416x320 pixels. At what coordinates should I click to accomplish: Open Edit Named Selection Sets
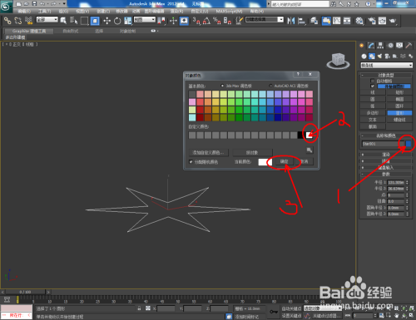coord(239,21)
